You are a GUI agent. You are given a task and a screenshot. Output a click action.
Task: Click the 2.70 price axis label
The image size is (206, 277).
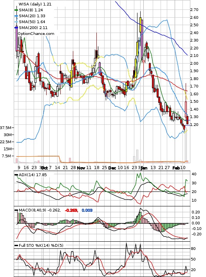coord(194,10)
